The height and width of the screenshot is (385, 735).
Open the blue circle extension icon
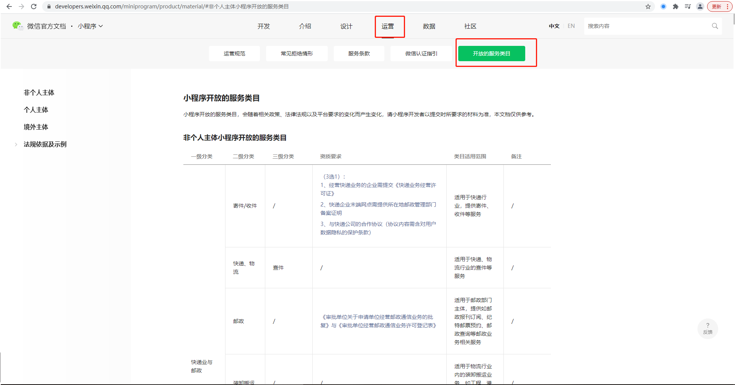coord(663,6)
